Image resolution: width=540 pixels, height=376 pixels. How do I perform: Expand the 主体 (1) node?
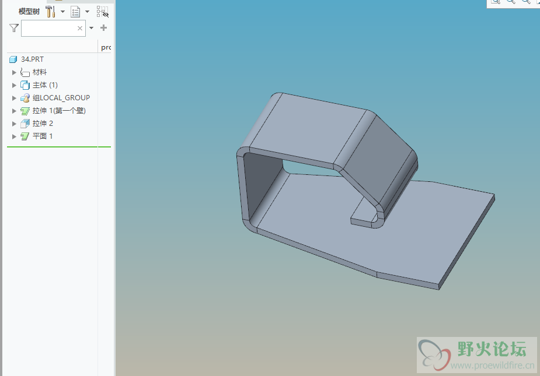[x=14, y=85]
